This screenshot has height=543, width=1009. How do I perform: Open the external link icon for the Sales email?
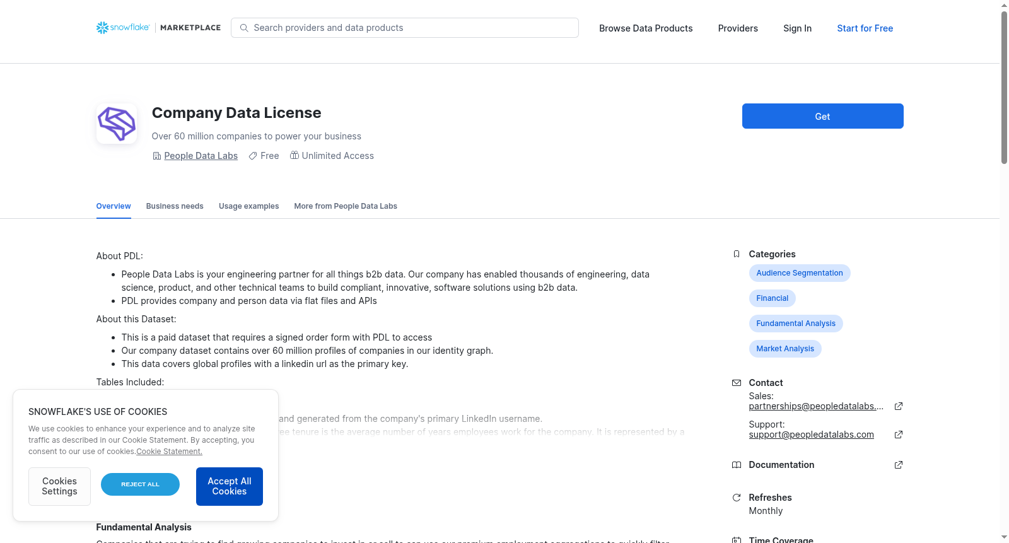pos(899,406)
